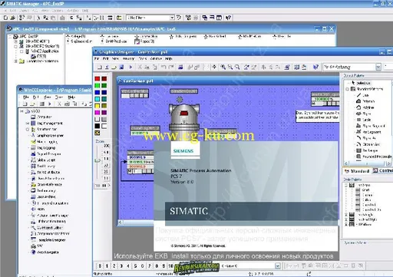Screen dimensions: 393x277
Task: Click the Object Palette horizontal scrollbar
Action: click(x=368, y=163)
